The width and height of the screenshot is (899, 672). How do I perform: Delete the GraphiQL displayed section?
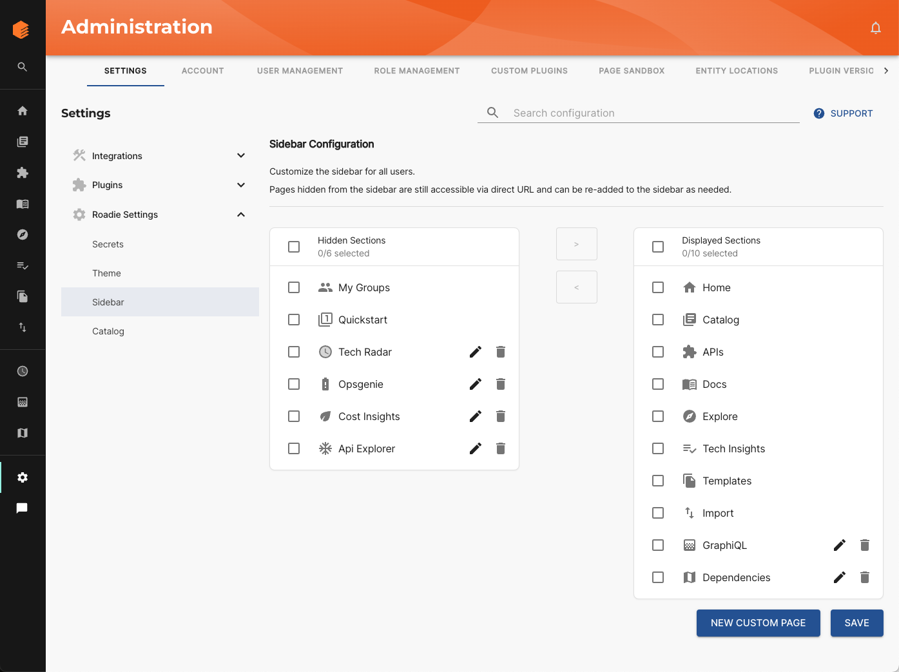pyautogui.click(x=865, y=545)
